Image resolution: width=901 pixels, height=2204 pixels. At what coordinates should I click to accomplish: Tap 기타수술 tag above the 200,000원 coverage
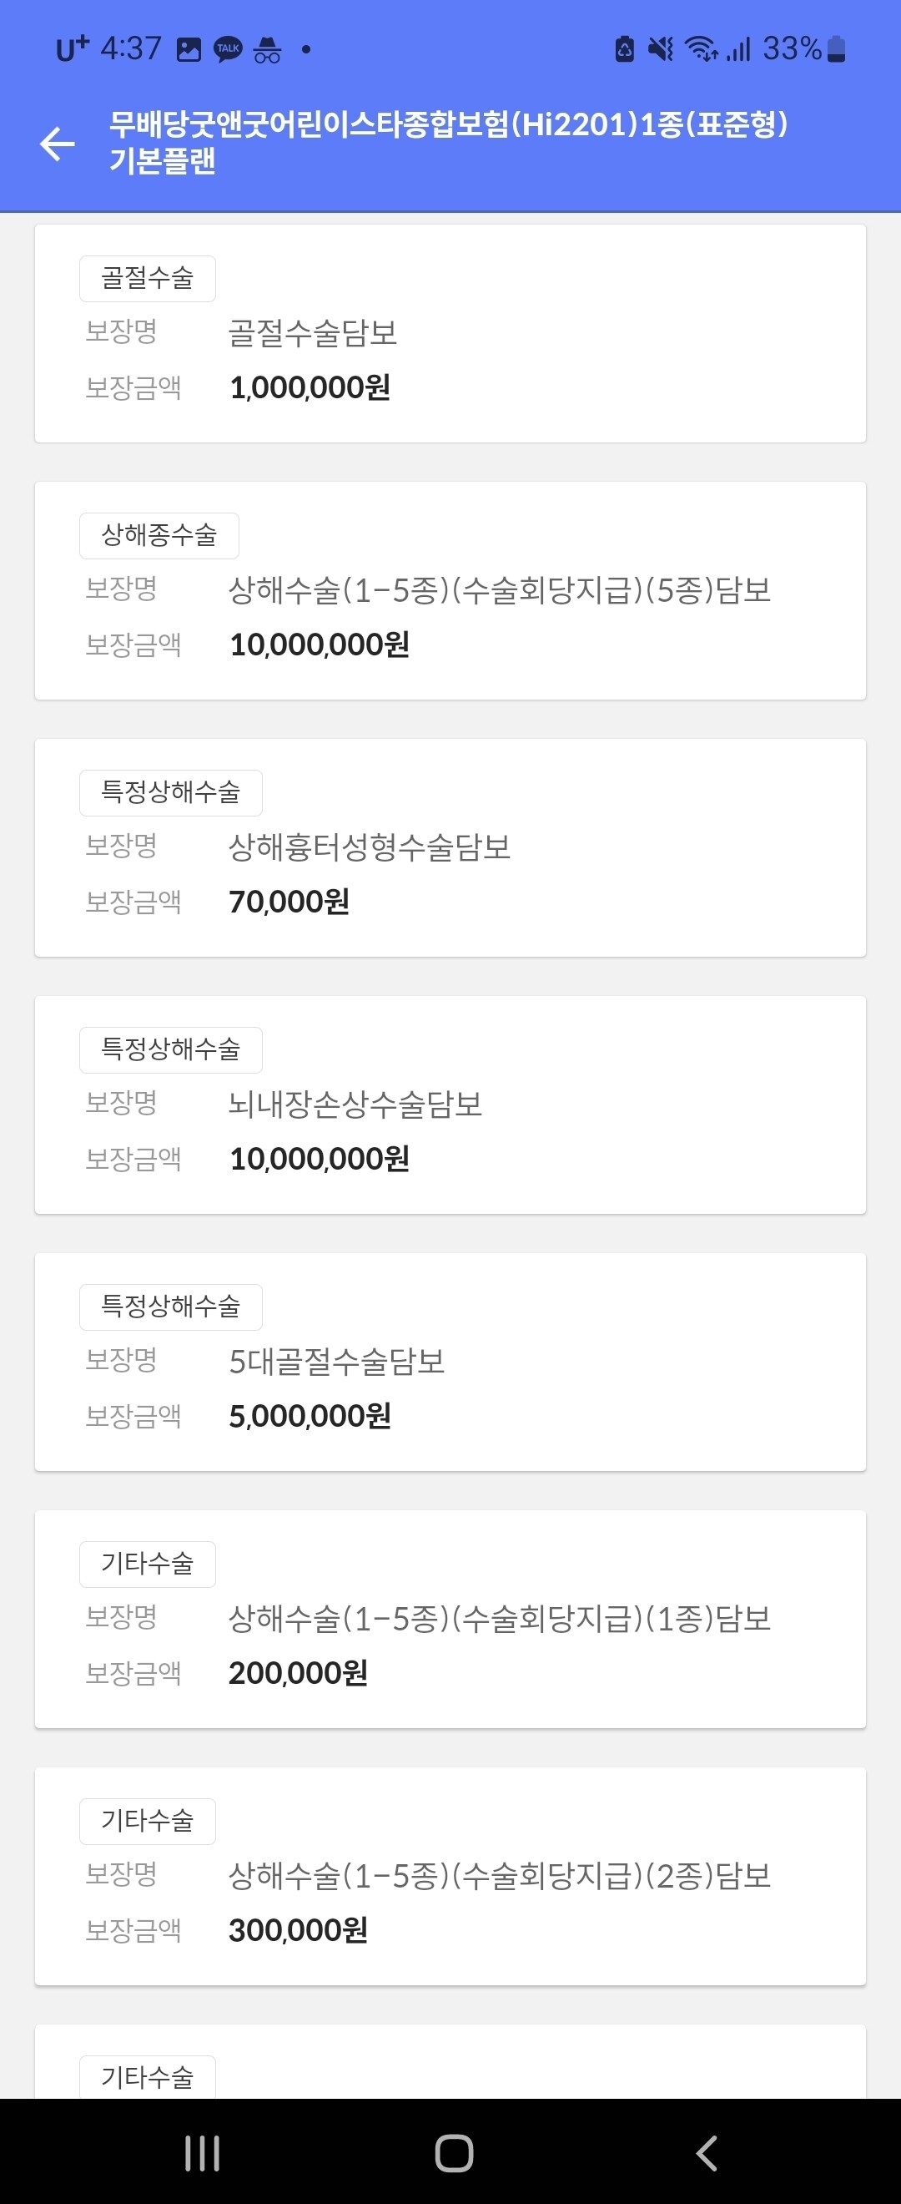pyautogui.click(x=147, y=1564)
